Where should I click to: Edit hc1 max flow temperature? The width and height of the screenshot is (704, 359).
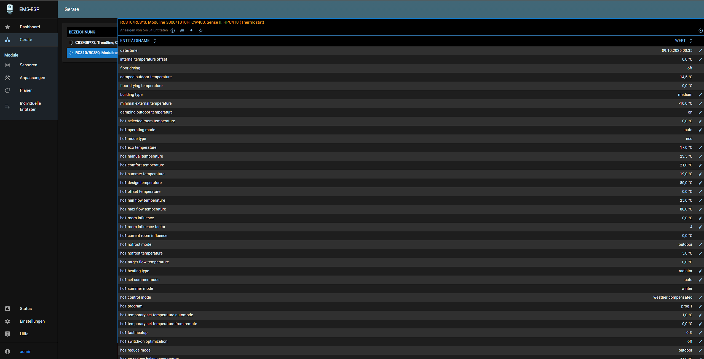(700, 209)
